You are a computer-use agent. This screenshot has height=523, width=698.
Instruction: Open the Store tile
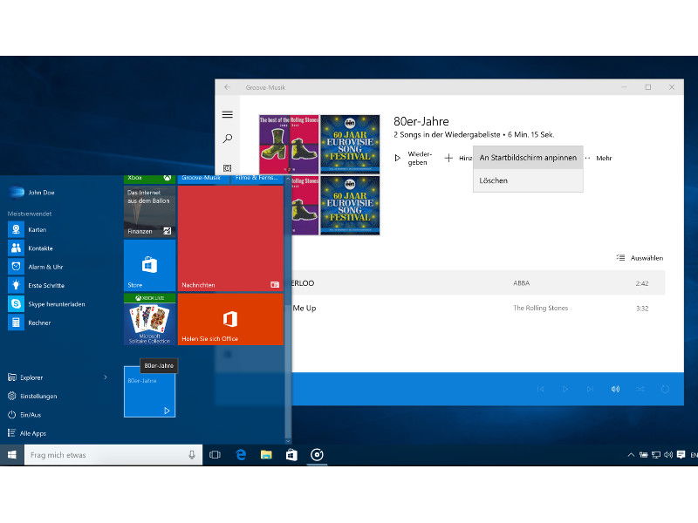(149, 265)
